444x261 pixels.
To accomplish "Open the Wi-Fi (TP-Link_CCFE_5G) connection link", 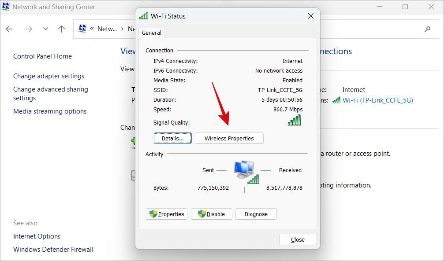I will pos(378,100).
